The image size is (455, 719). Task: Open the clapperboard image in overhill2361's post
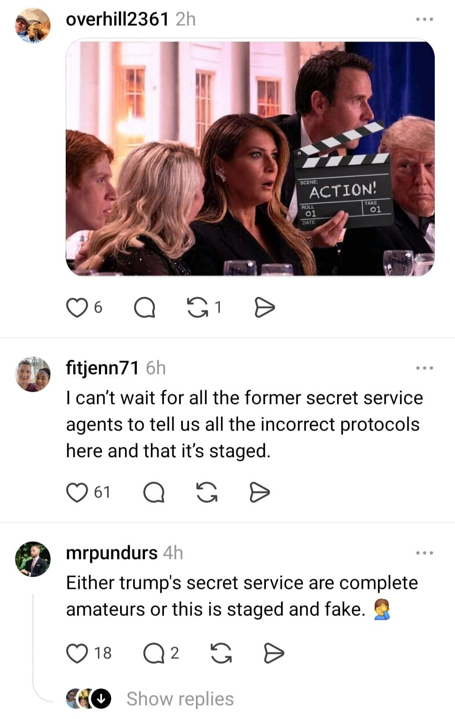[x=250, y=158]
